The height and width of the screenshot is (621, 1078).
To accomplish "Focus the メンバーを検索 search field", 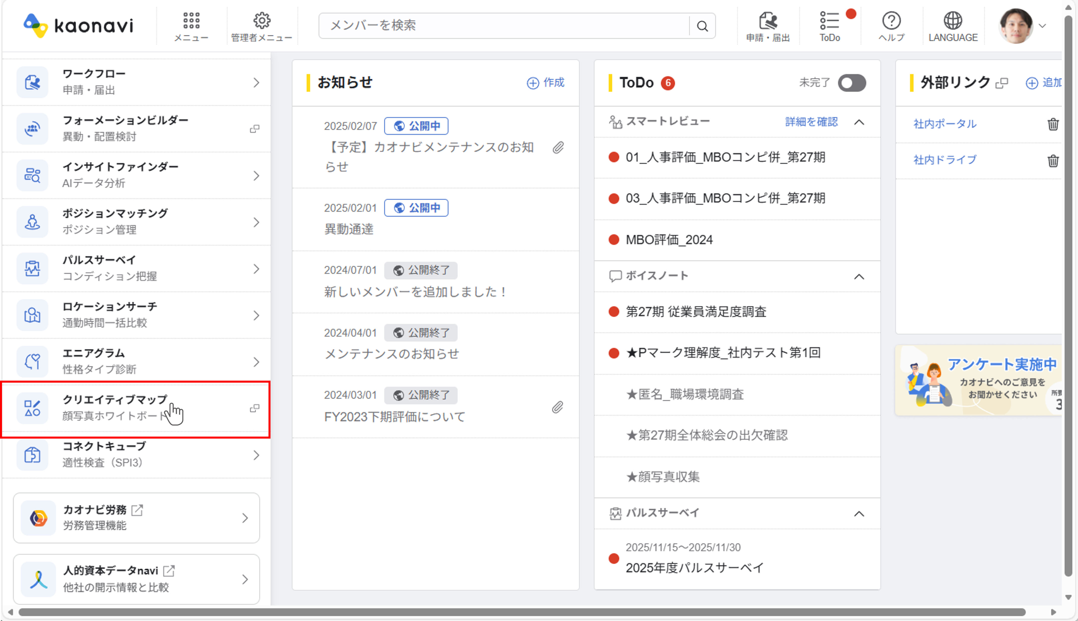I will pos(503,26).
